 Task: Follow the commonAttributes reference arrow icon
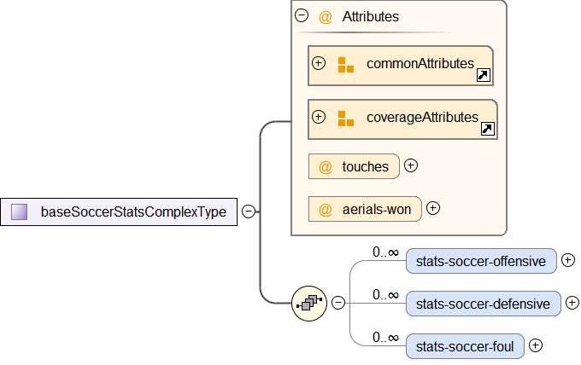484,76
